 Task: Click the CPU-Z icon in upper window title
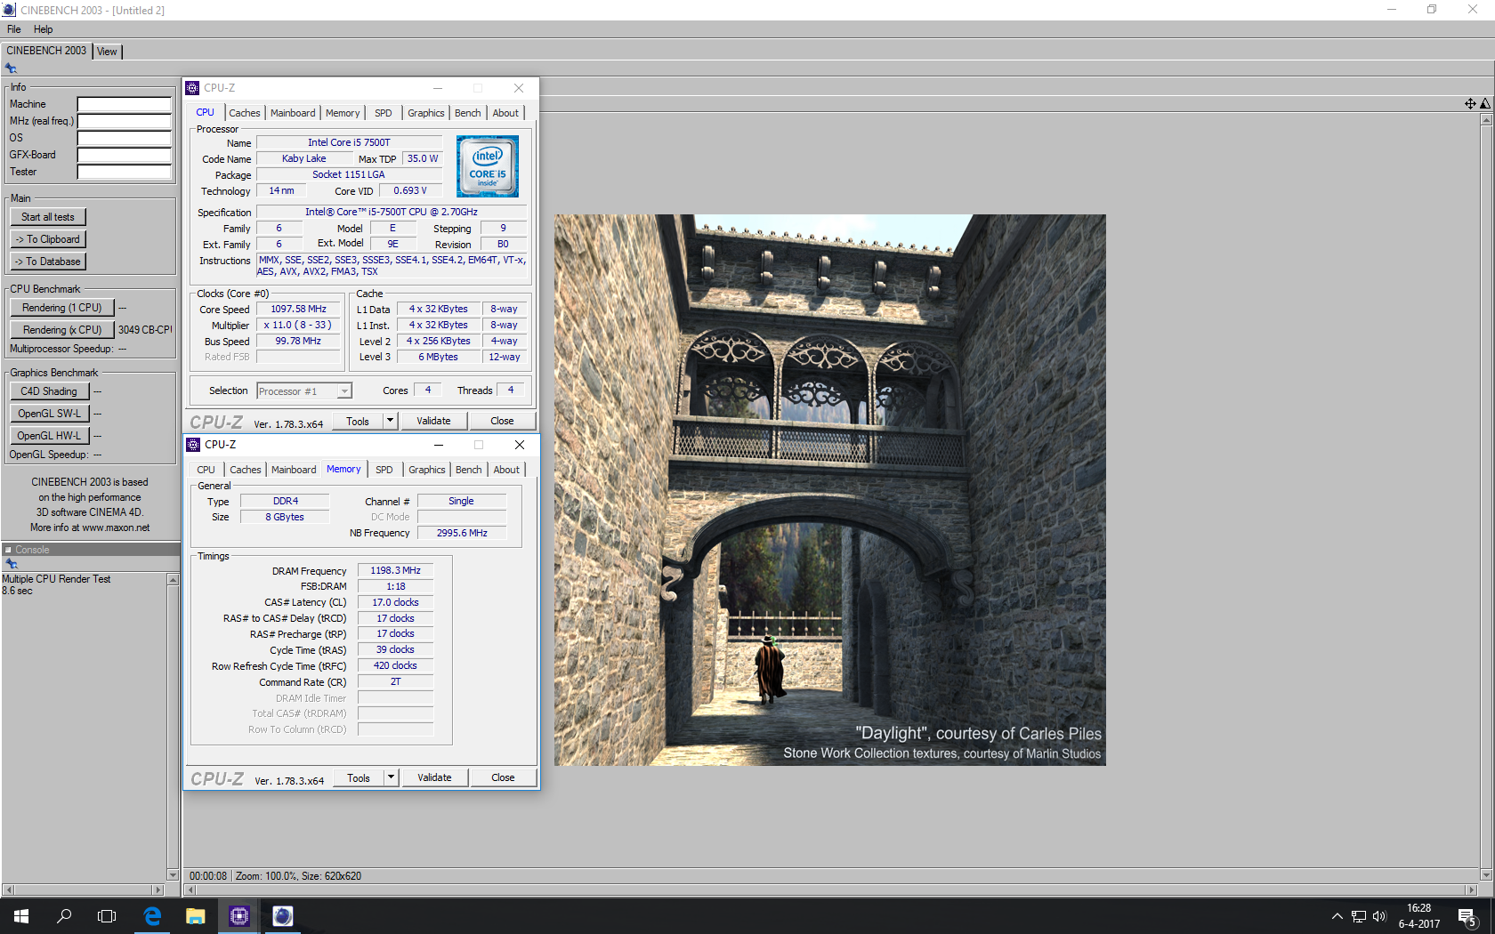pos(192,88)
